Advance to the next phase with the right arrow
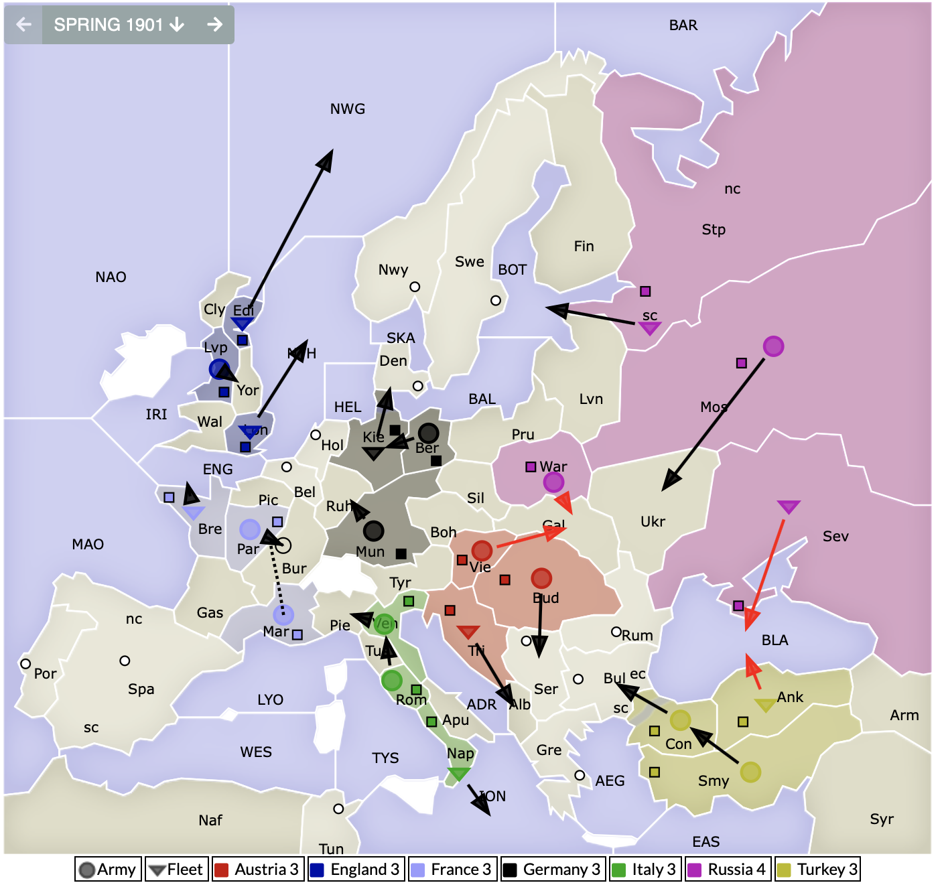This screenshot has height=891, width=942. tap(214, 25)
